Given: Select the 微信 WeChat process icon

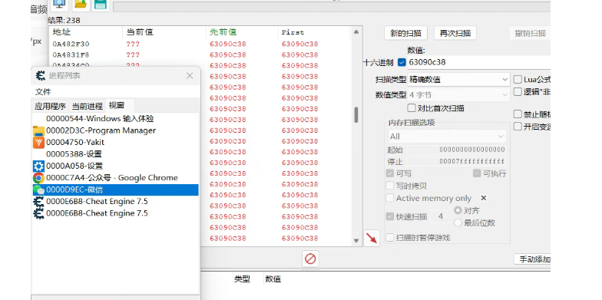Looking at the screenshot, I should pyautogui.click(x=38, y=190).
